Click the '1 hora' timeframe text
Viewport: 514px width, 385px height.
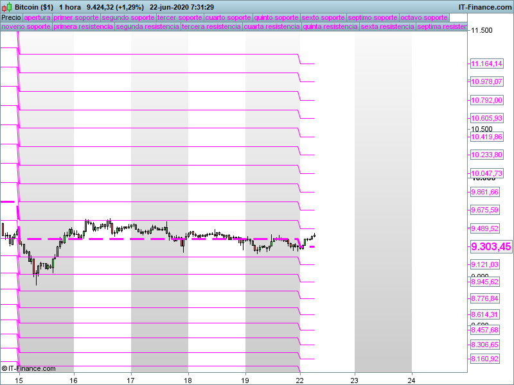69,7
